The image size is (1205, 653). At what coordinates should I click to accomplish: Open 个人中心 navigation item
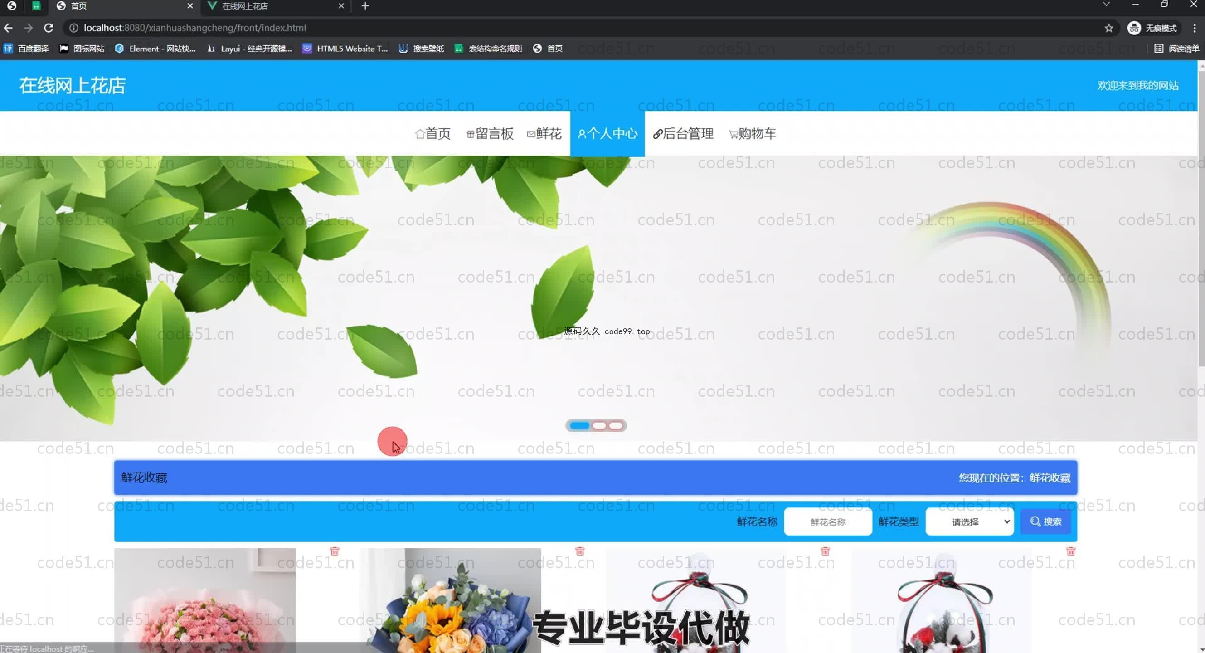(x=607, y=134)
